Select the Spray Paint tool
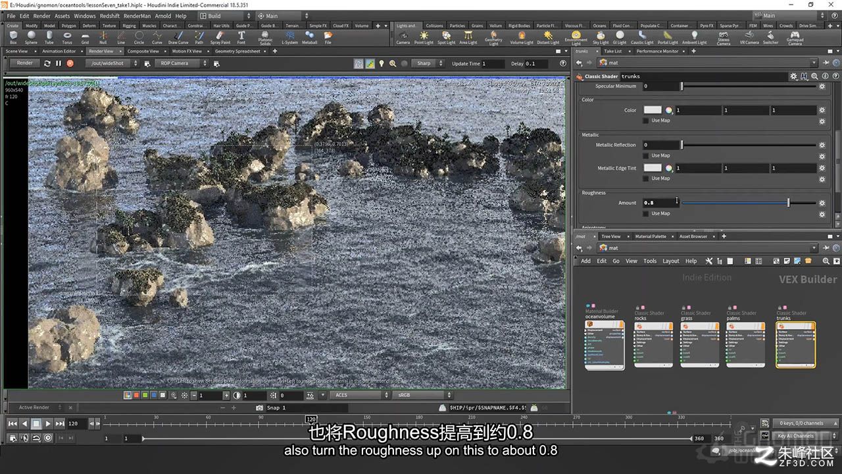This screenshot has height=474, width=842. (x=220, y=38)
